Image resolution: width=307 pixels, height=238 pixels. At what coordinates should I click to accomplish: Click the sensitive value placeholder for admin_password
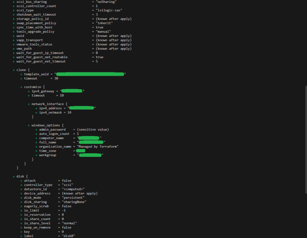coord(94,129)
